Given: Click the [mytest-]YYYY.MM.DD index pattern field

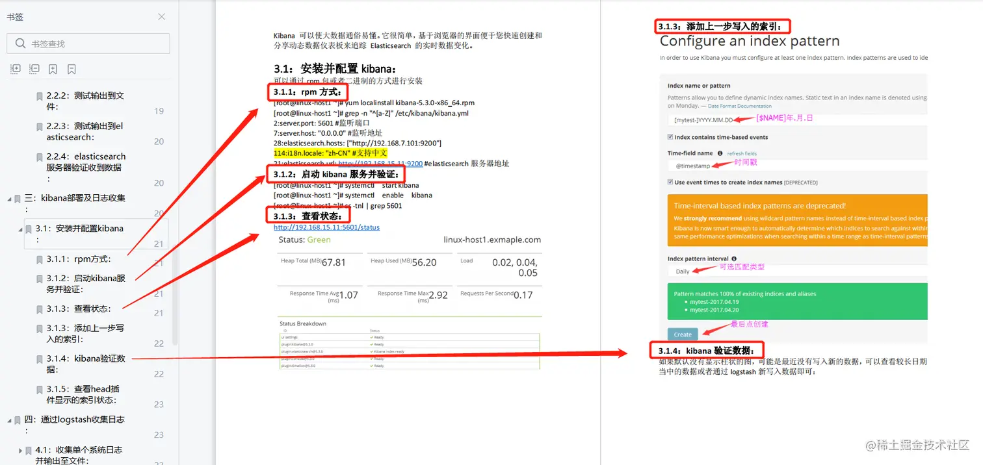Looking at the screenshot, I should point(797,119).
